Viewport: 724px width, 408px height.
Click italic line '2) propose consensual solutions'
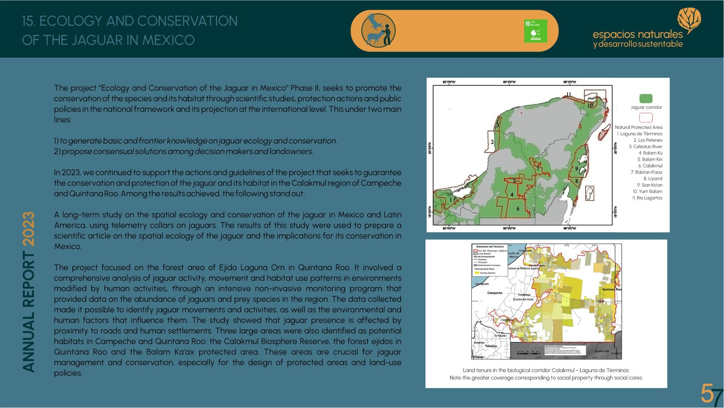click(184, 151)
